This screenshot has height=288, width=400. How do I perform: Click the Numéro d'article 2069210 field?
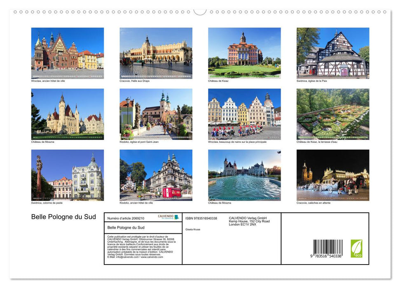[x=126, y=218]
